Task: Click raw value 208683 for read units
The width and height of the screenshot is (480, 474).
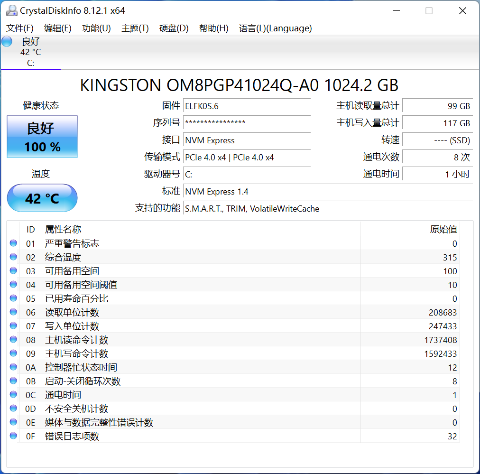Action: pos(443,312)
